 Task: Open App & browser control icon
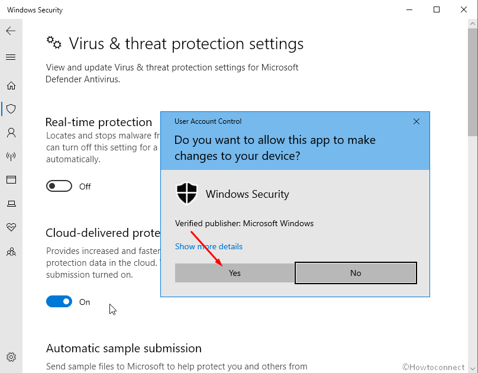pos(11,179)
